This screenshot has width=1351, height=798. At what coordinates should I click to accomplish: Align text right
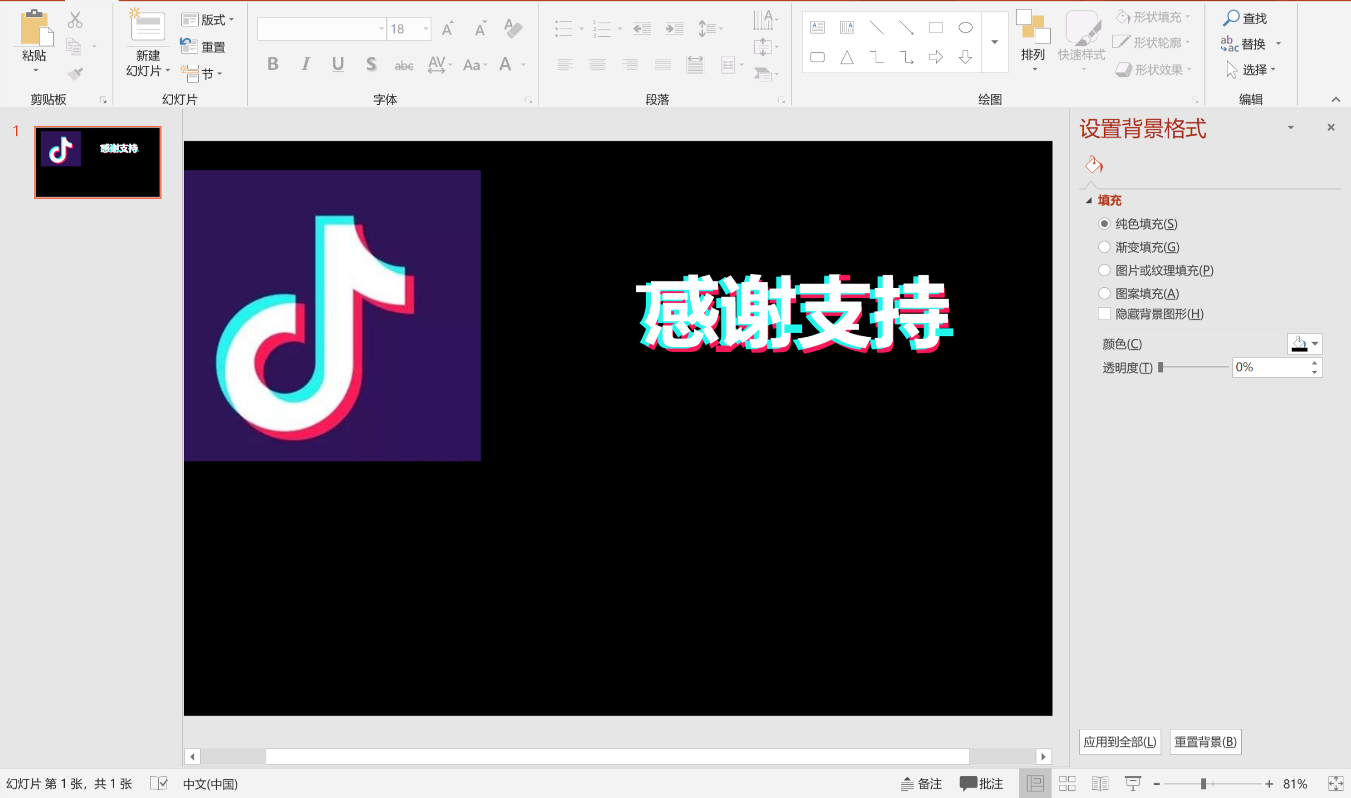pyautogui.click(x=630, y=65)
